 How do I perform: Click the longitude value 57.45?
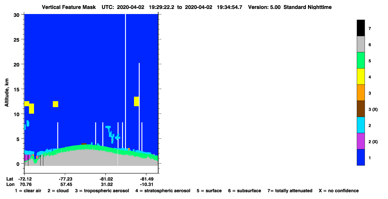66,184
